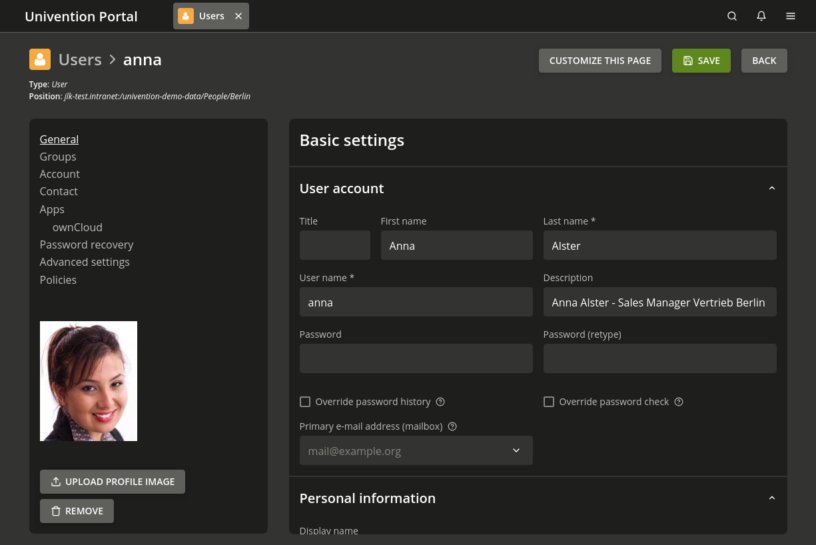The image size is (816, 545).
Task: Enable Override password check checkbox
Action: tap(549, 402)
